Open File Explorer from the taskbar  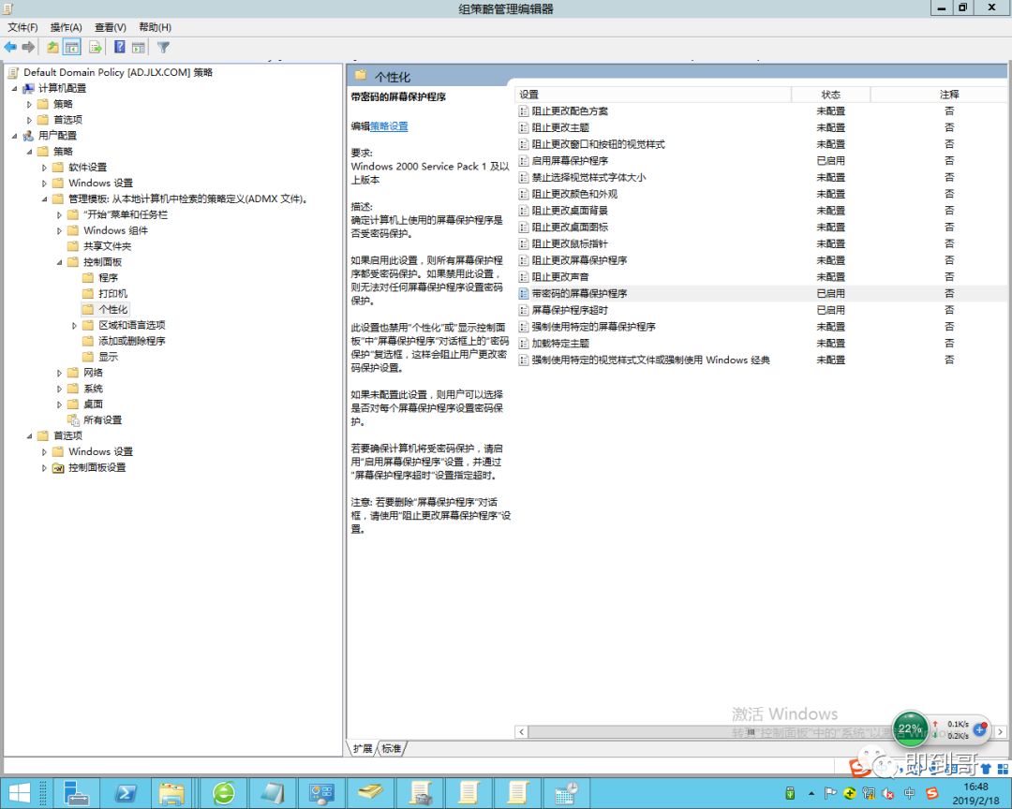pyautogui.click(x=172, y=793)
